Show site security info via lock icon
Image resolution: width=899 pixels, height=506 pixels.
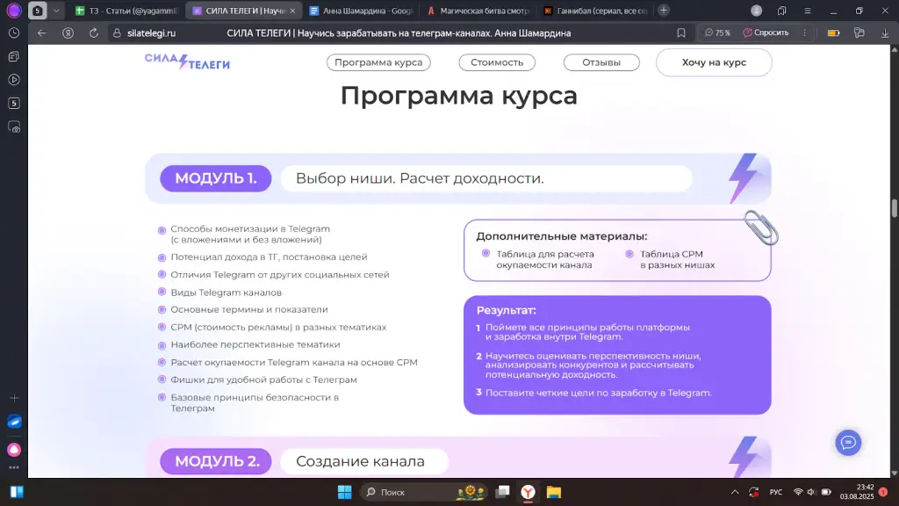117,33
